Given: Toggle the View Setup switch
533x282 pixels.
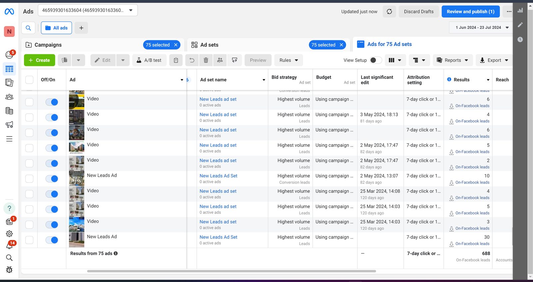Looking at the screenshot, I should [376, 60].
